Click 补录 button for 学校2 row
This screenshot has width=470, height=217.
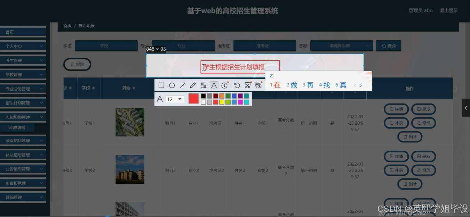[396, 170]
